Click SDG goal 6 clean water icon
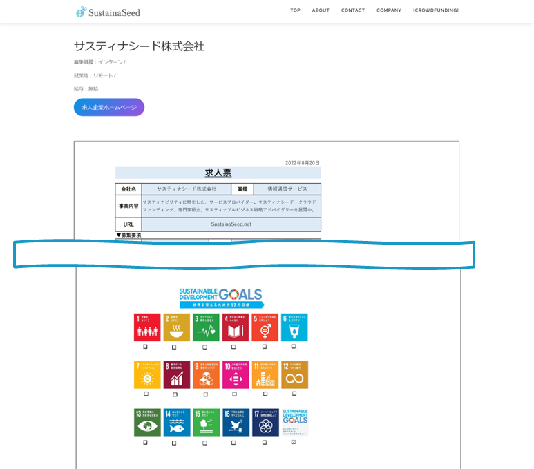 [x=294, y=327]
